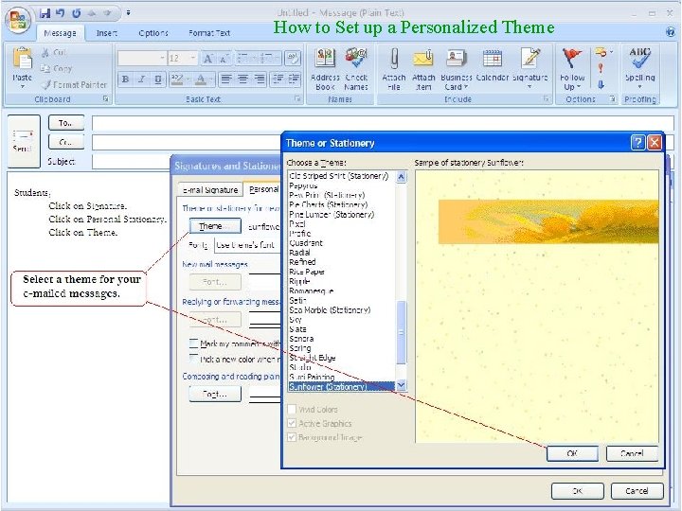Click the Office button logo
Image resolution: width=682 pixels, height=511 pixels.
pos(18,21)
